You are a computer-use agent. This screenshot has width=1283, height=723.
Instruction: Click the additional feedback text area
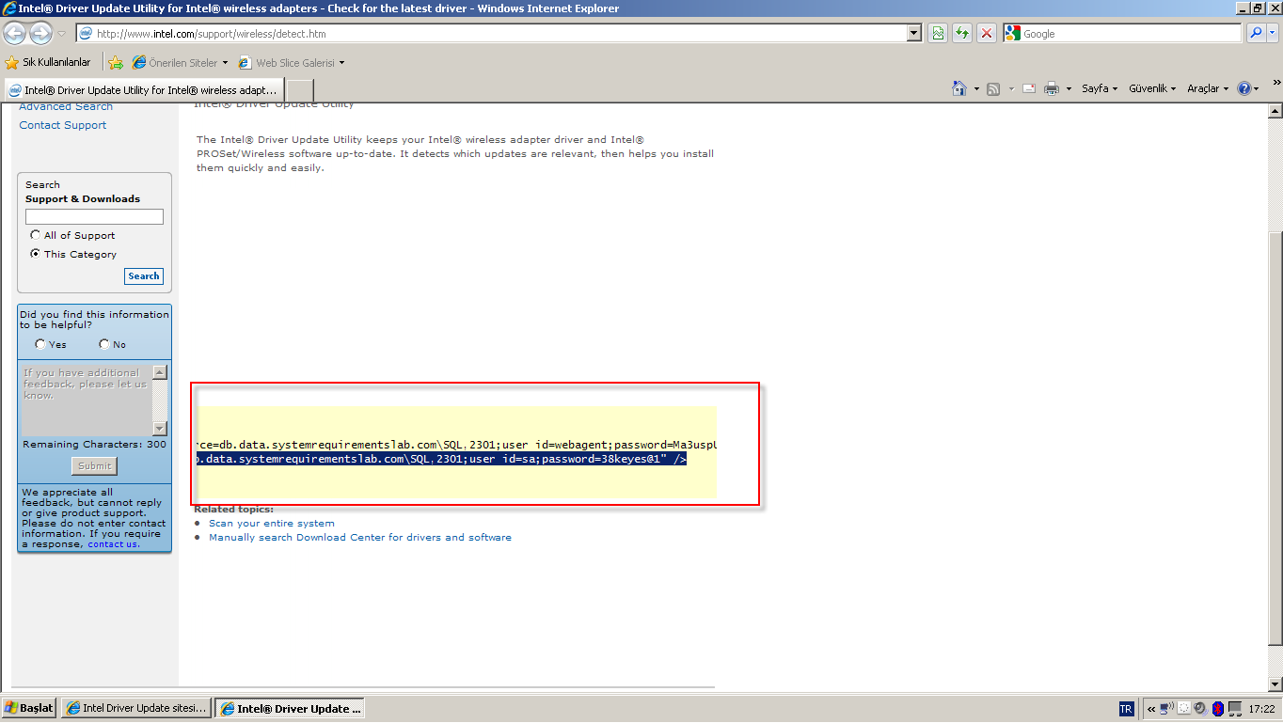click(87, 400)
